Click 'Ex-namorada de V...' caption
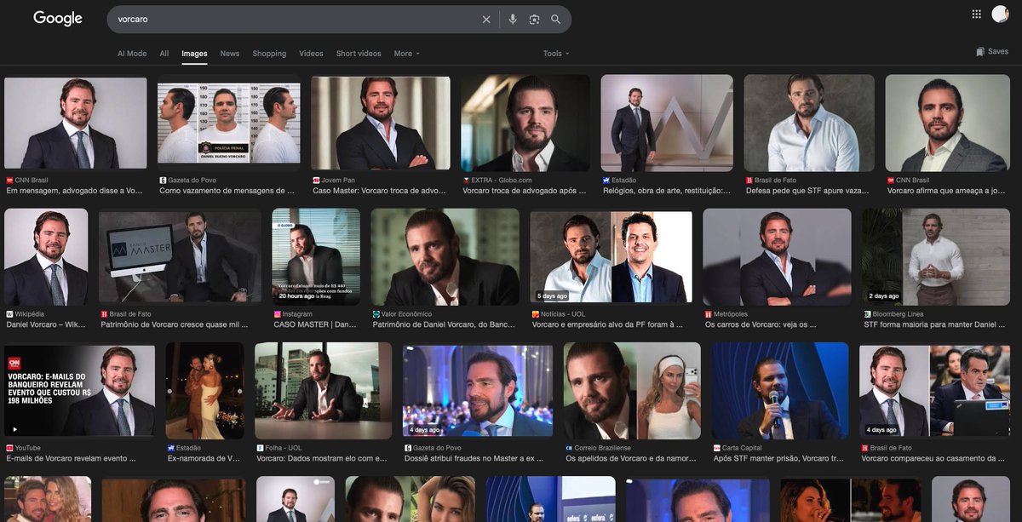This screenshot has height=522, width=1022. 203,458
